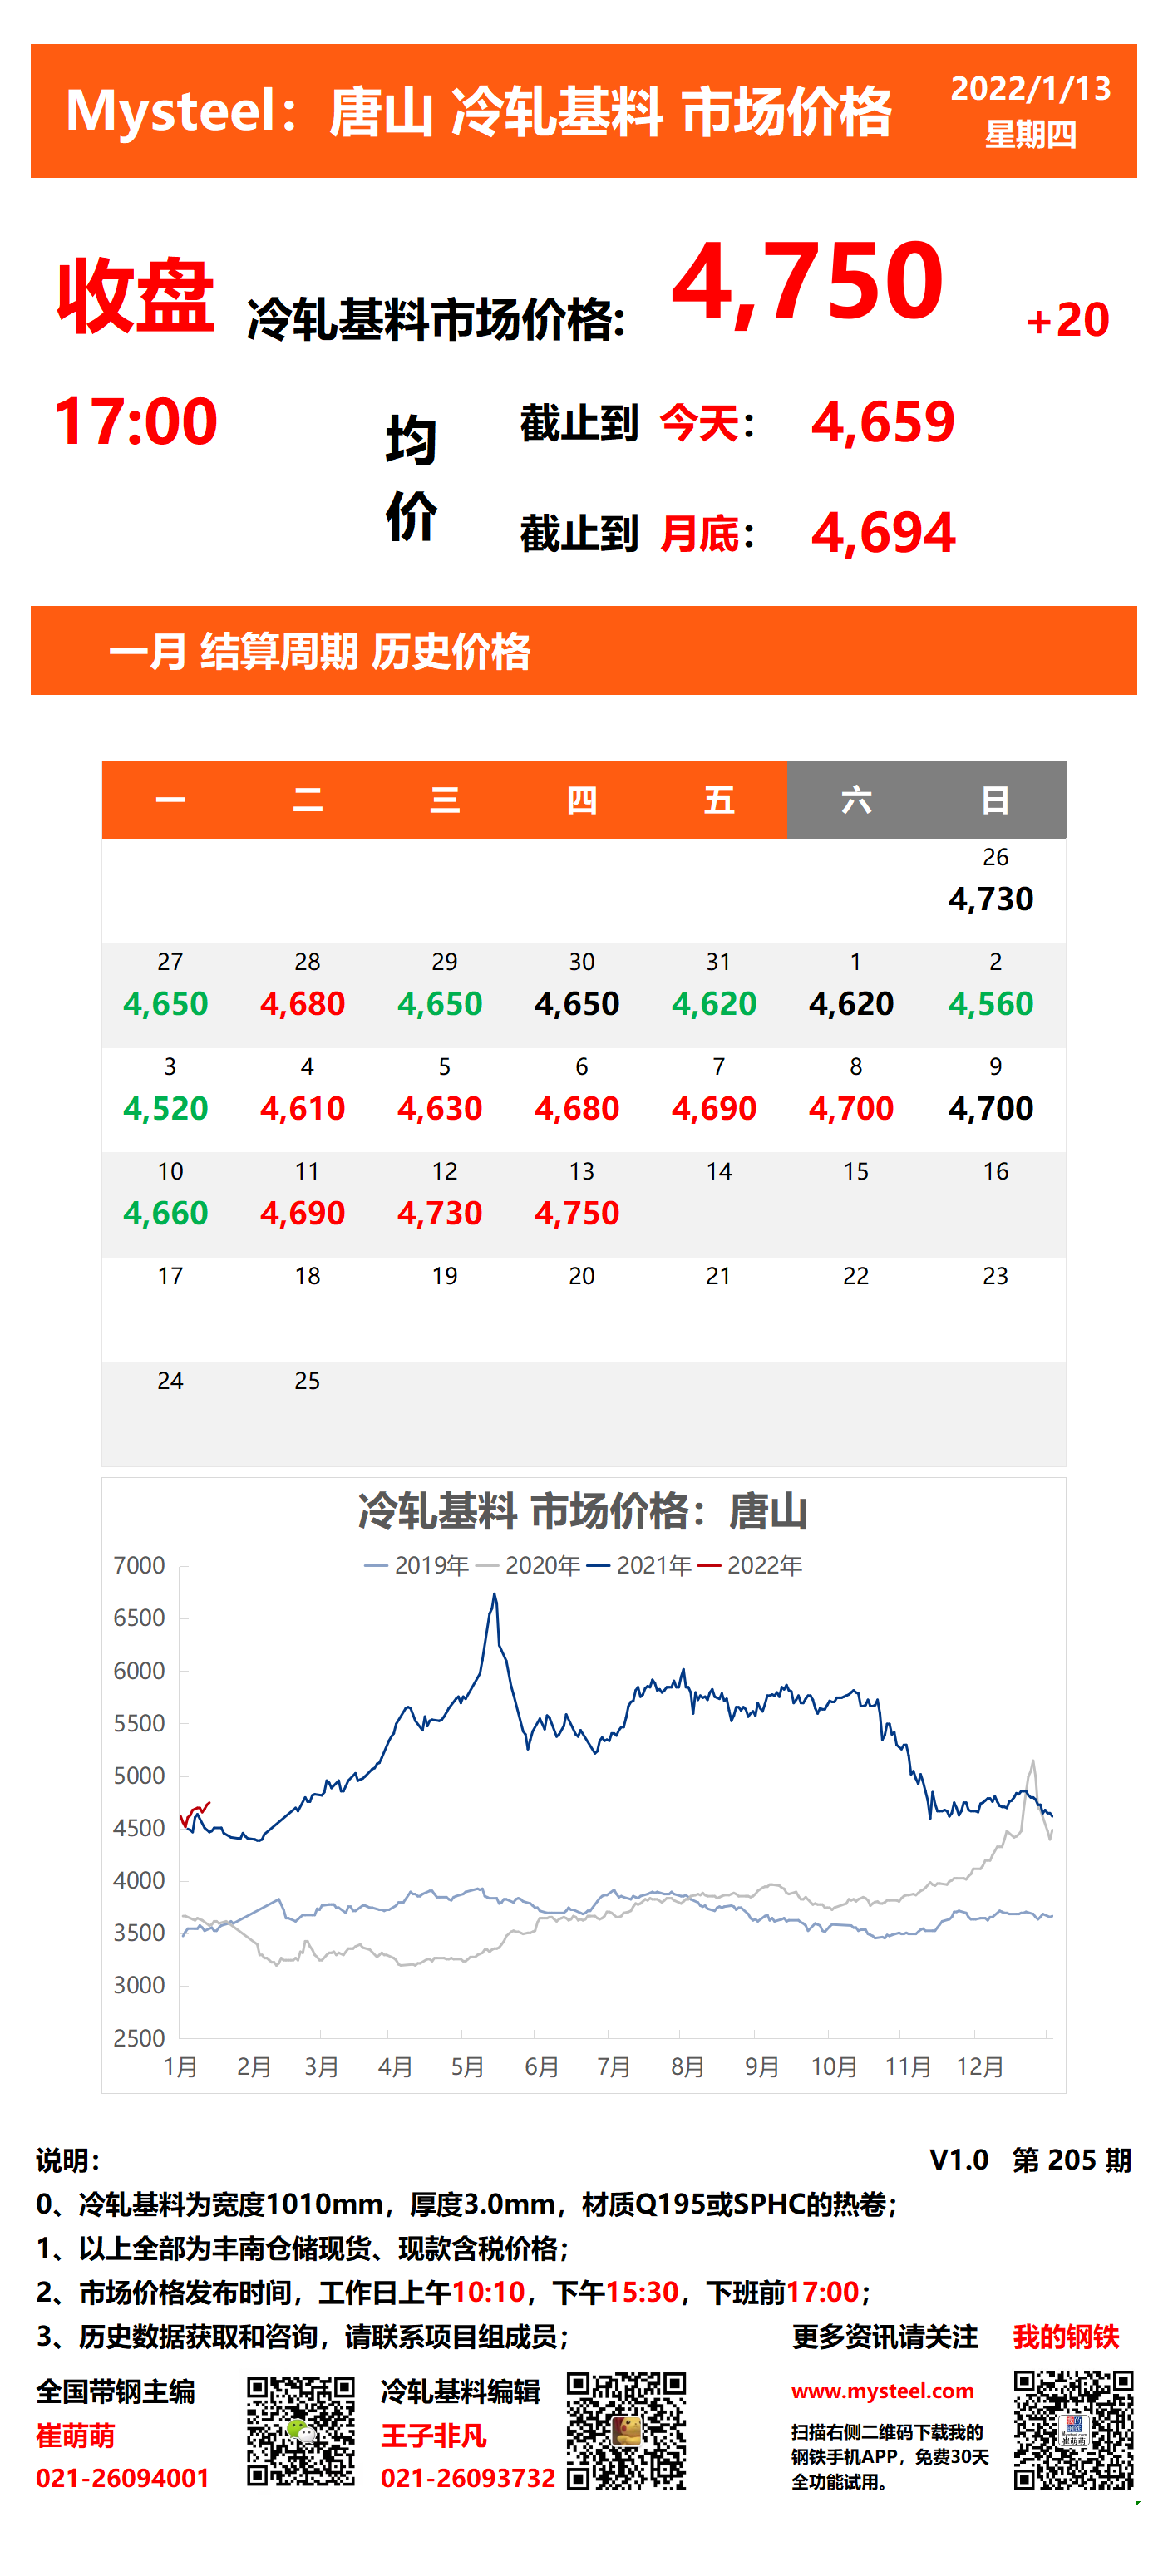Click the 五 weekday column header
The height and width of the screenshot is (2576, 1168).
coord(718,800)
